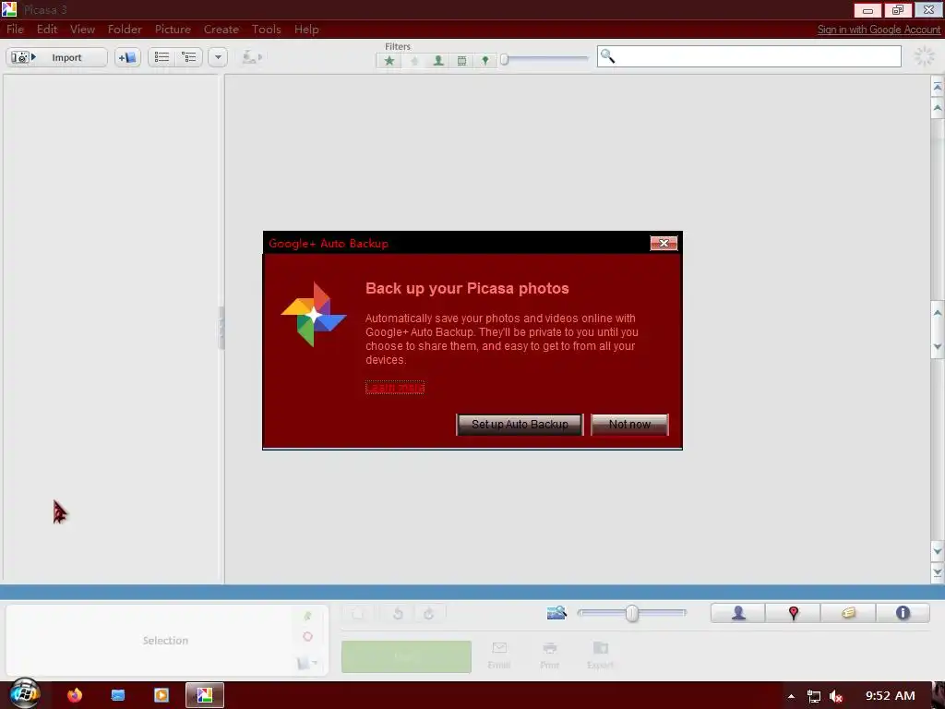Switch to tree folder view
Screen dimensions: 945x709
click(189, 57)
